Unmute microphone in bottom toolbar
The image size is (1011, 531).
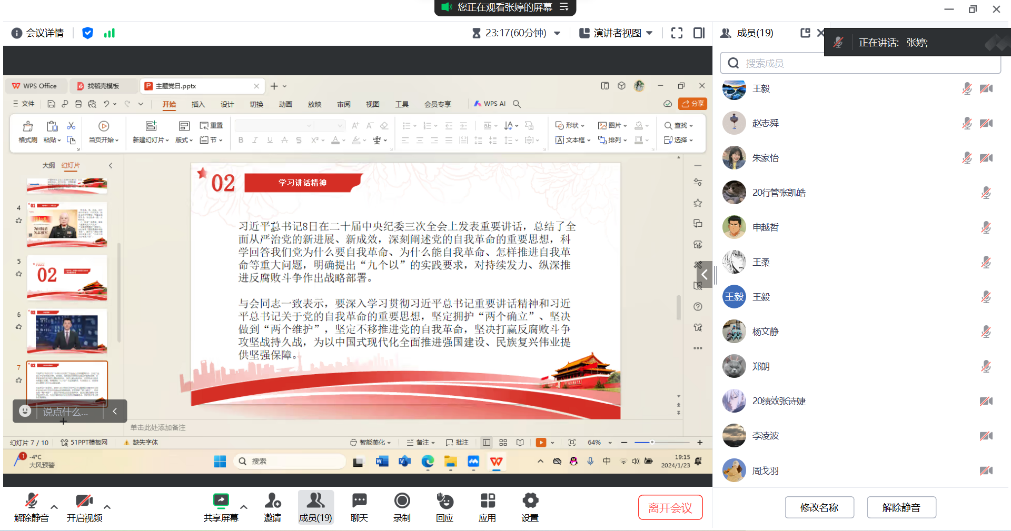point(32,501)
